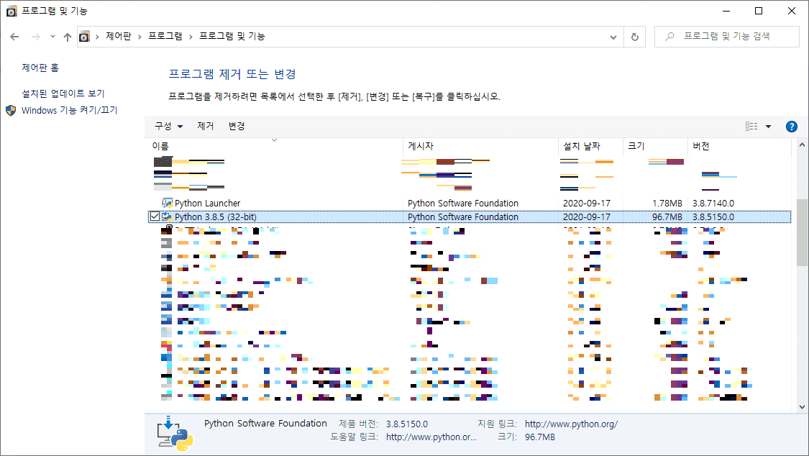Image resolution: width=809 pixels, height=456 pixels.
Task: Click Python Software Foundation in details pane
Action: coord(265,424)
